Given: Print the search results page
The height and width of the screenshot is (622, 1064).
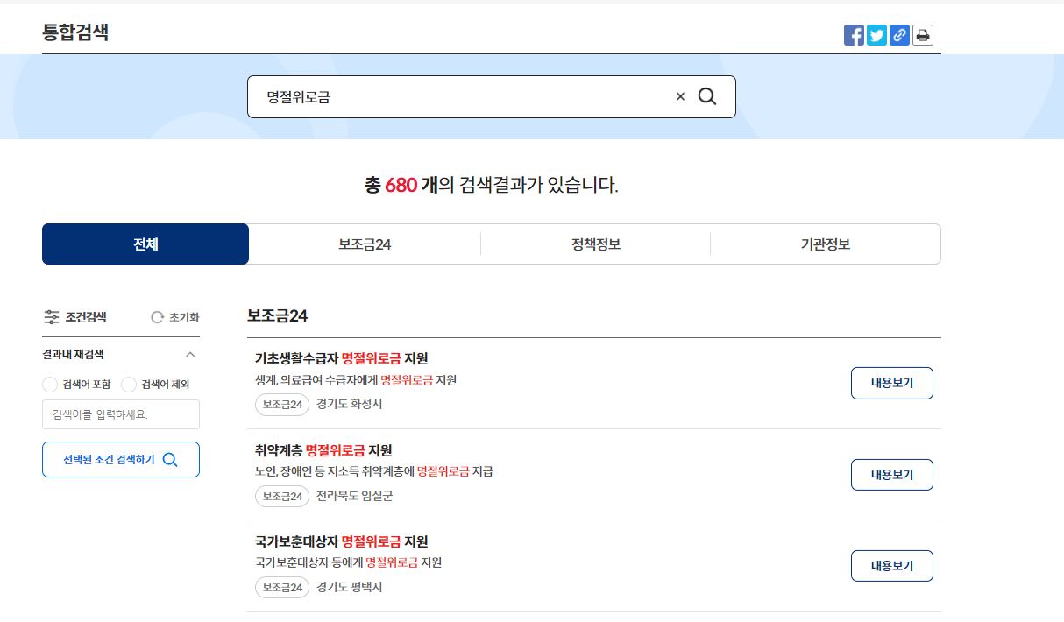Looking at the screenshot, I should 922,35.
